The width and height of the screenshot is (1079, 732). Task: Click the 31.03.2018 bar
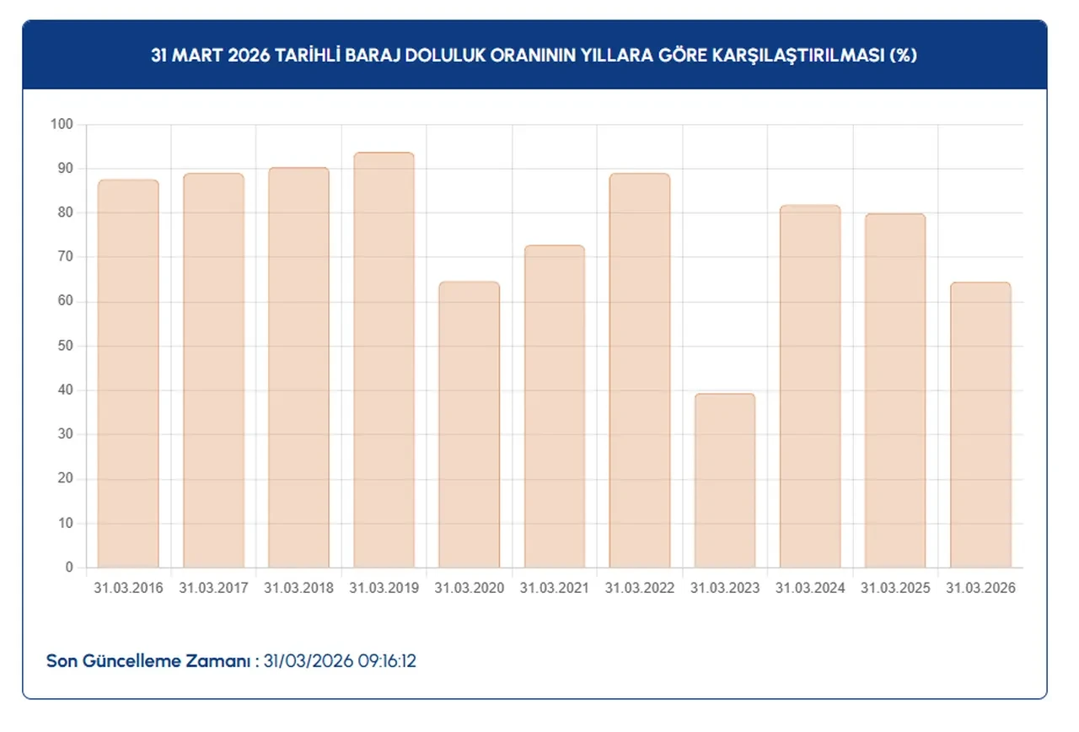click(298, 368)
